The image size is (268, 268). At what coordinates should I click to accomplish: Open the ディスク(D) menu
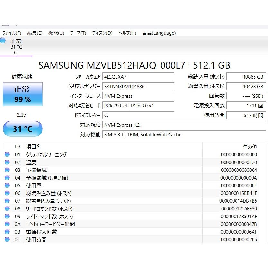pos(102,33)
